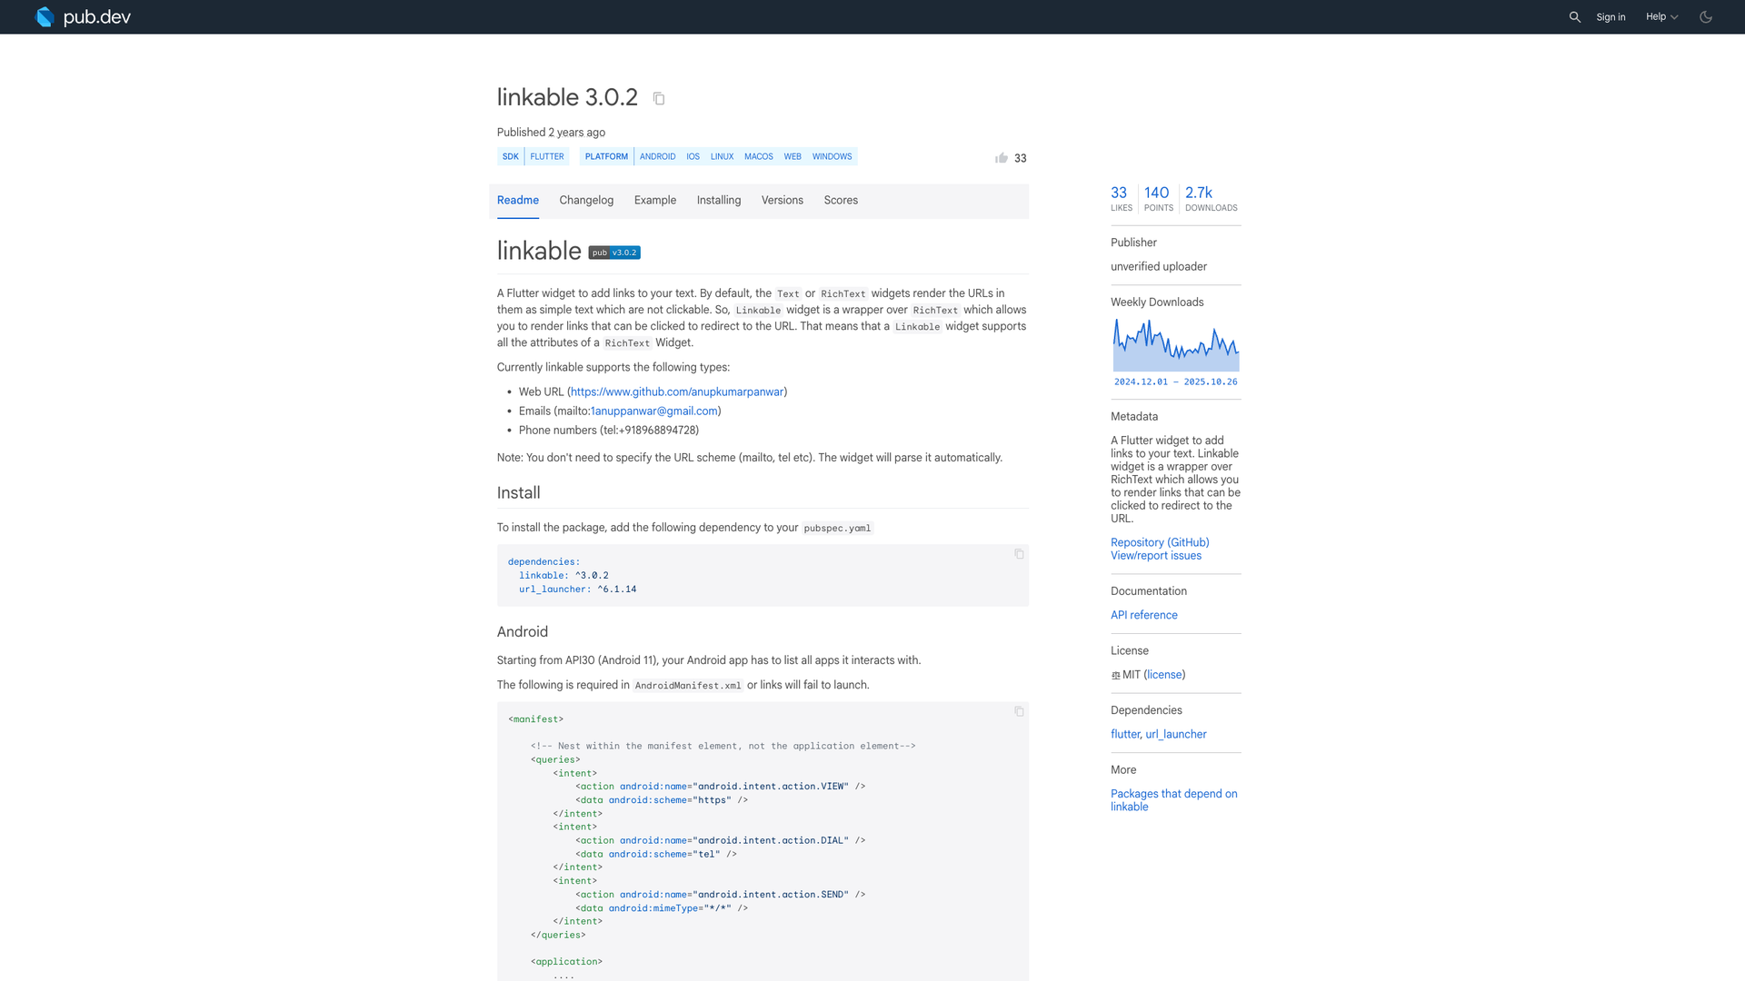Click the pub v3.0.2 badge
Screen dimensions: 1745x981
pyautogui.click(x=613, y=252)
